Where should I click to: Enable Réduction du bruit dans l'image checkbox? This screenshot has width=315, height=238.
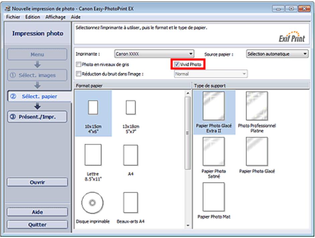[x=78, y=74]
